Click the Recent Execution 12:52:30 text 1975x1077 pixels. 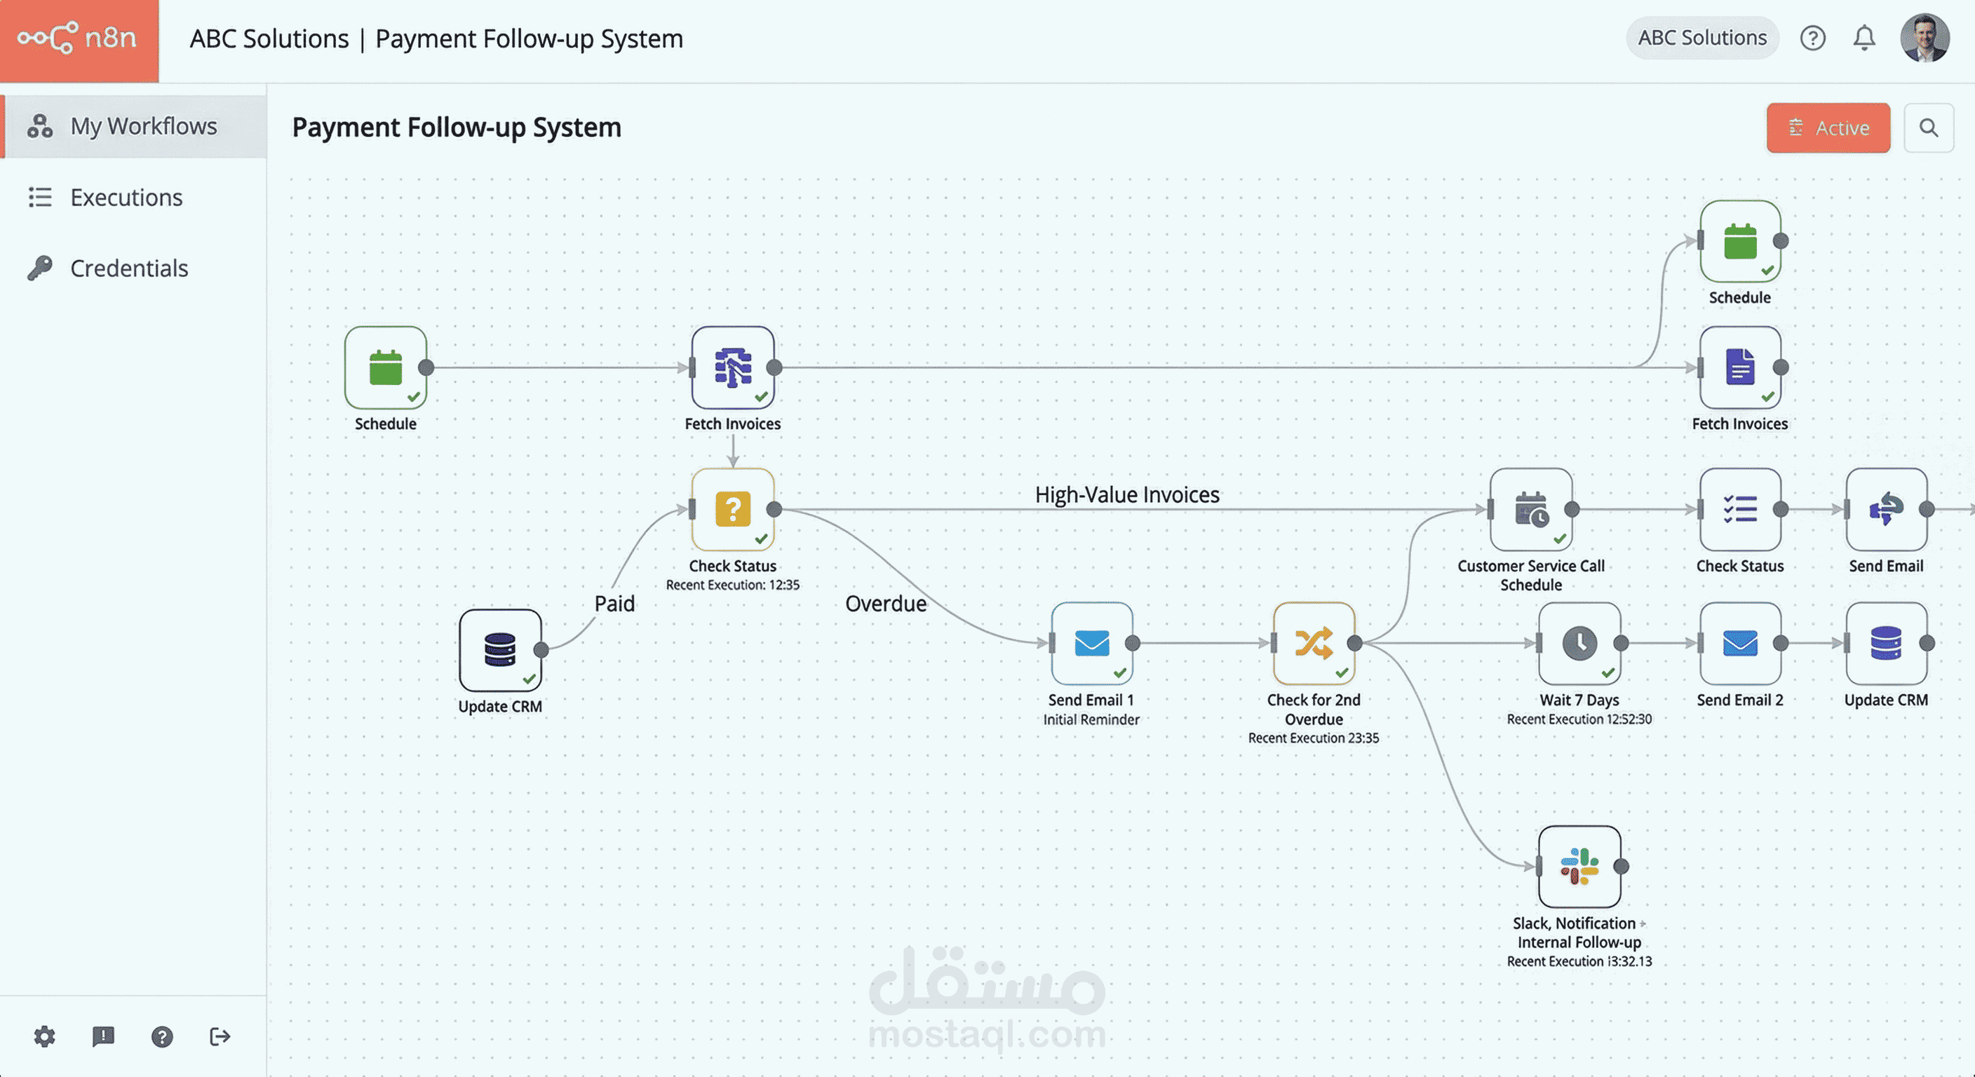(x=1579, y=719)
